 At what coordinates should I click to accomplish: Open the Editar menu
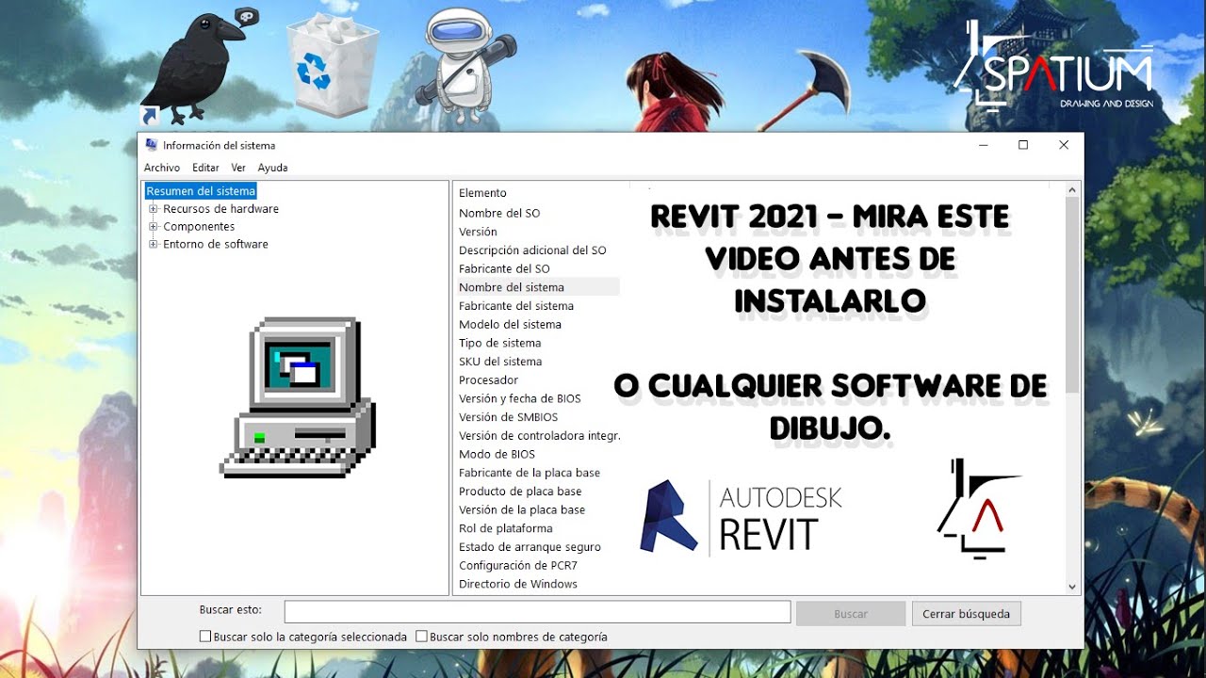pyautogui.click(x=205, y=168)
